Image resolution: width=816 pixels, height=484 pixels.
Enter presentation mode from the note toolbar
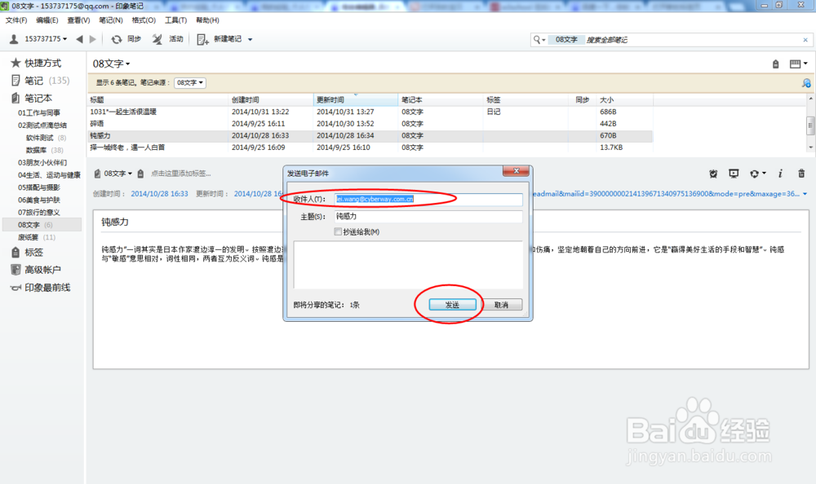pyautogui.click(x=734, y=174)
